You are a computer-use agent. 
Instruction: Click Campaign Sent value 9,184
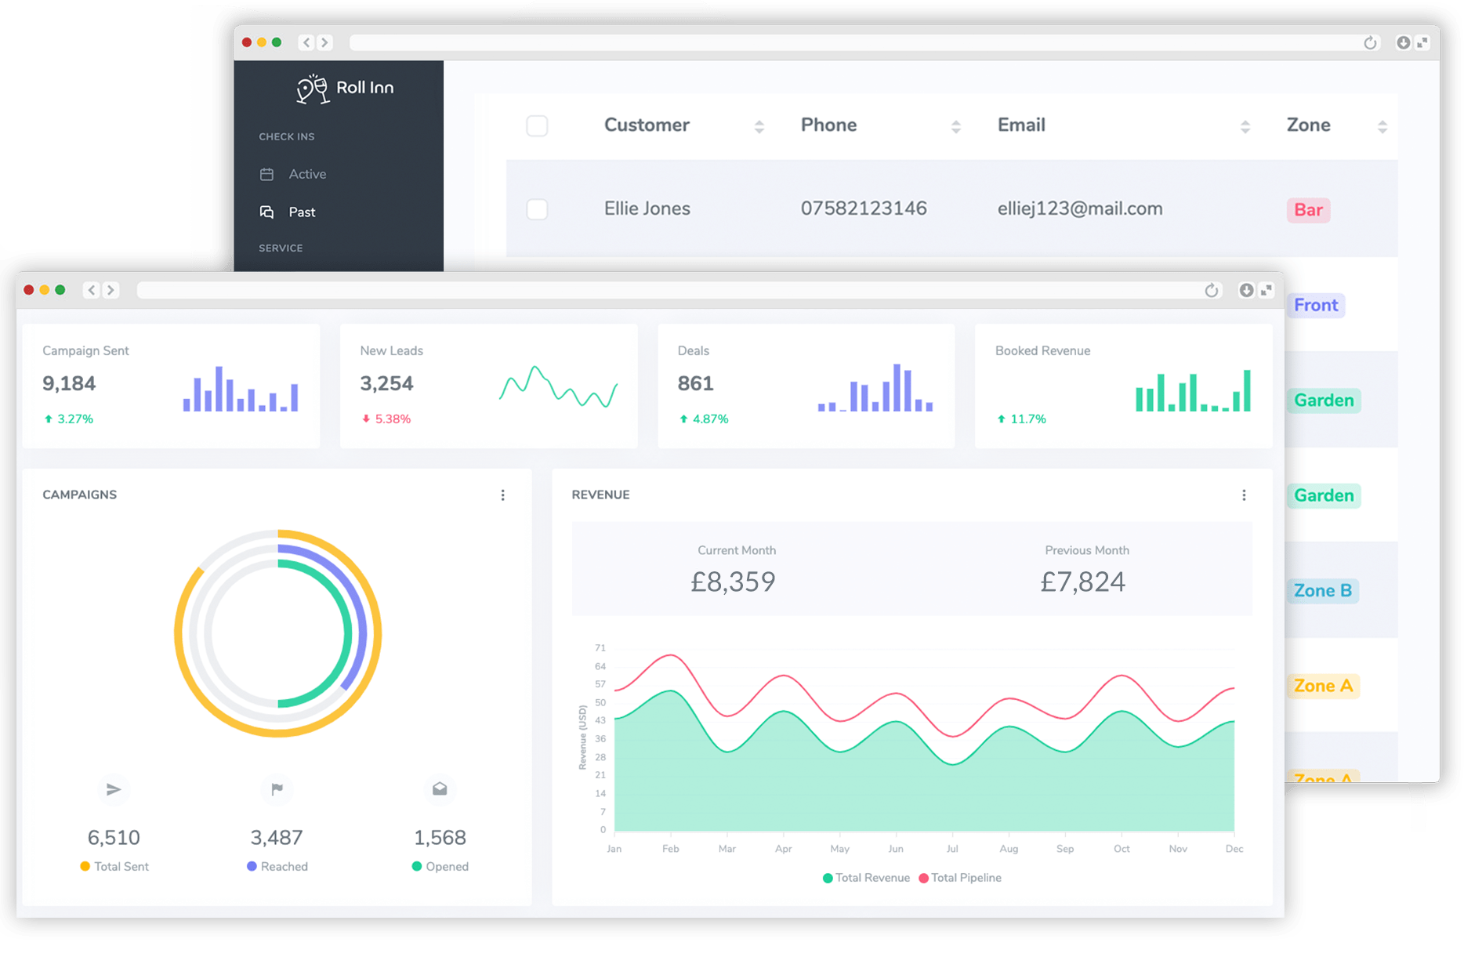click(x=69, y=383)
